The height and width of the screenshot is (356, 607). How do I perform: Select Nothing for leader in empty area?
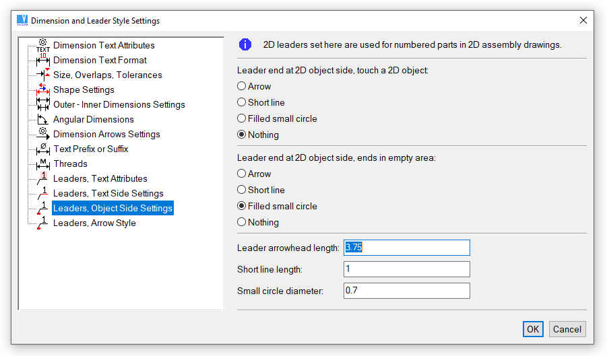click(242, 222)
